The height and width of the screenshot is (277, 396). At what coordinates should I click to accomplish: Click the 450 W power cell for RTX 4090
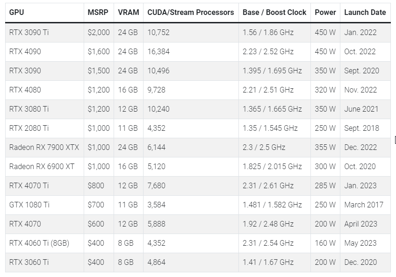coord(325,52)
